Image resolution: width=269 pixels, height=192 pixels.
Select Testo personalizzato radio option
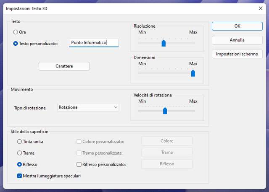pyautogui.click(x=16, y=43)
